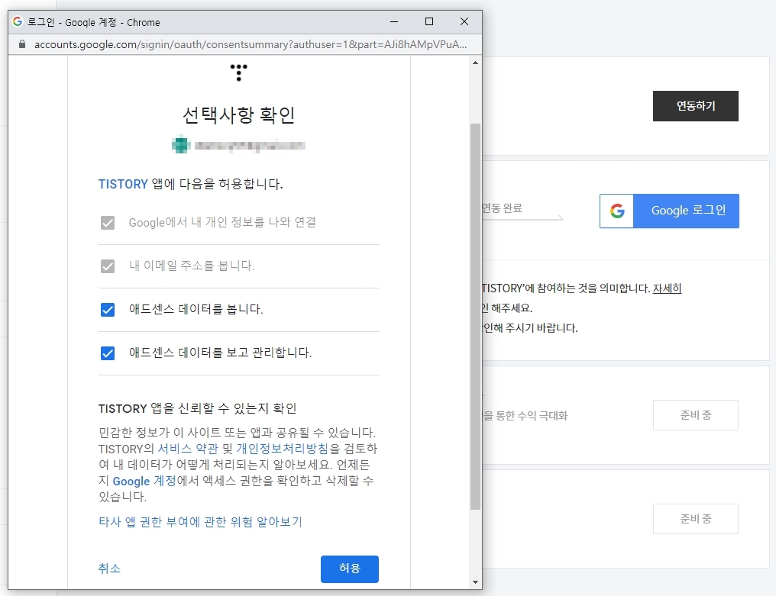Click the '애드센스 데이터를 봅니다.' label

pyautogui.click(x=196, y=310)
